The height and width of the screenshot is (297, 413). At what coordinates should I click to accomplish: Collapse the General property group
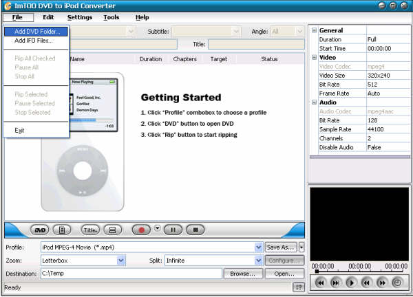click(x=314, y=30)
